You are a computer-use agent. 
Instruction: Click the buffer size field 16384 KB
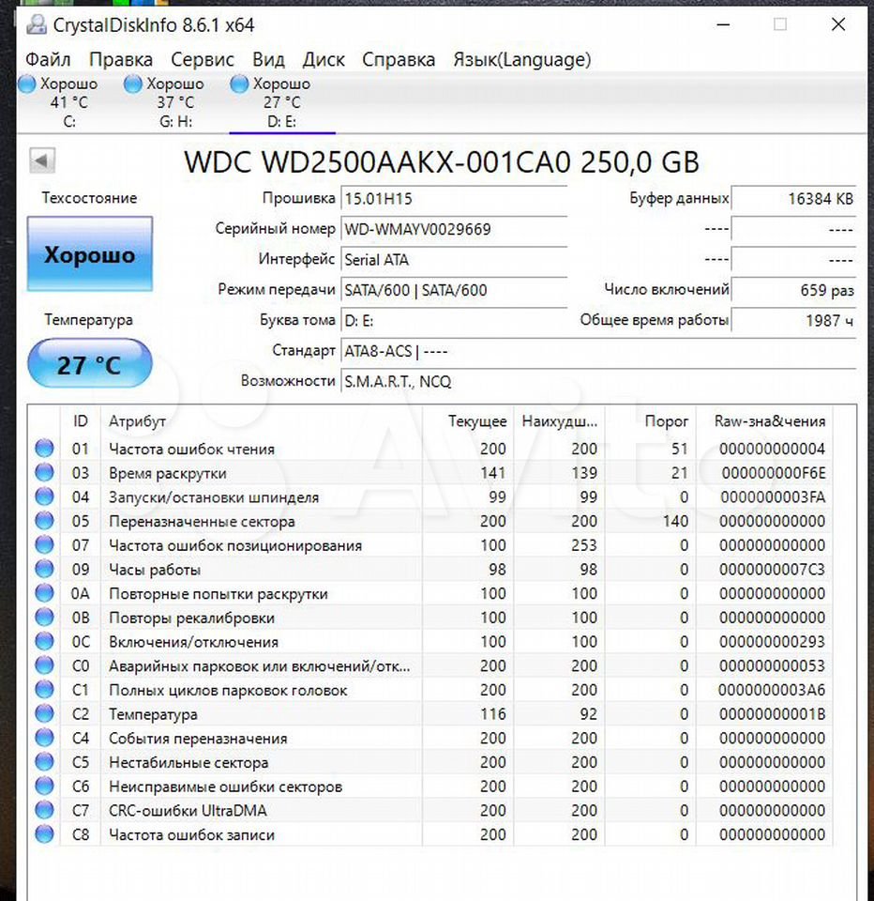[x=793, y=198]
